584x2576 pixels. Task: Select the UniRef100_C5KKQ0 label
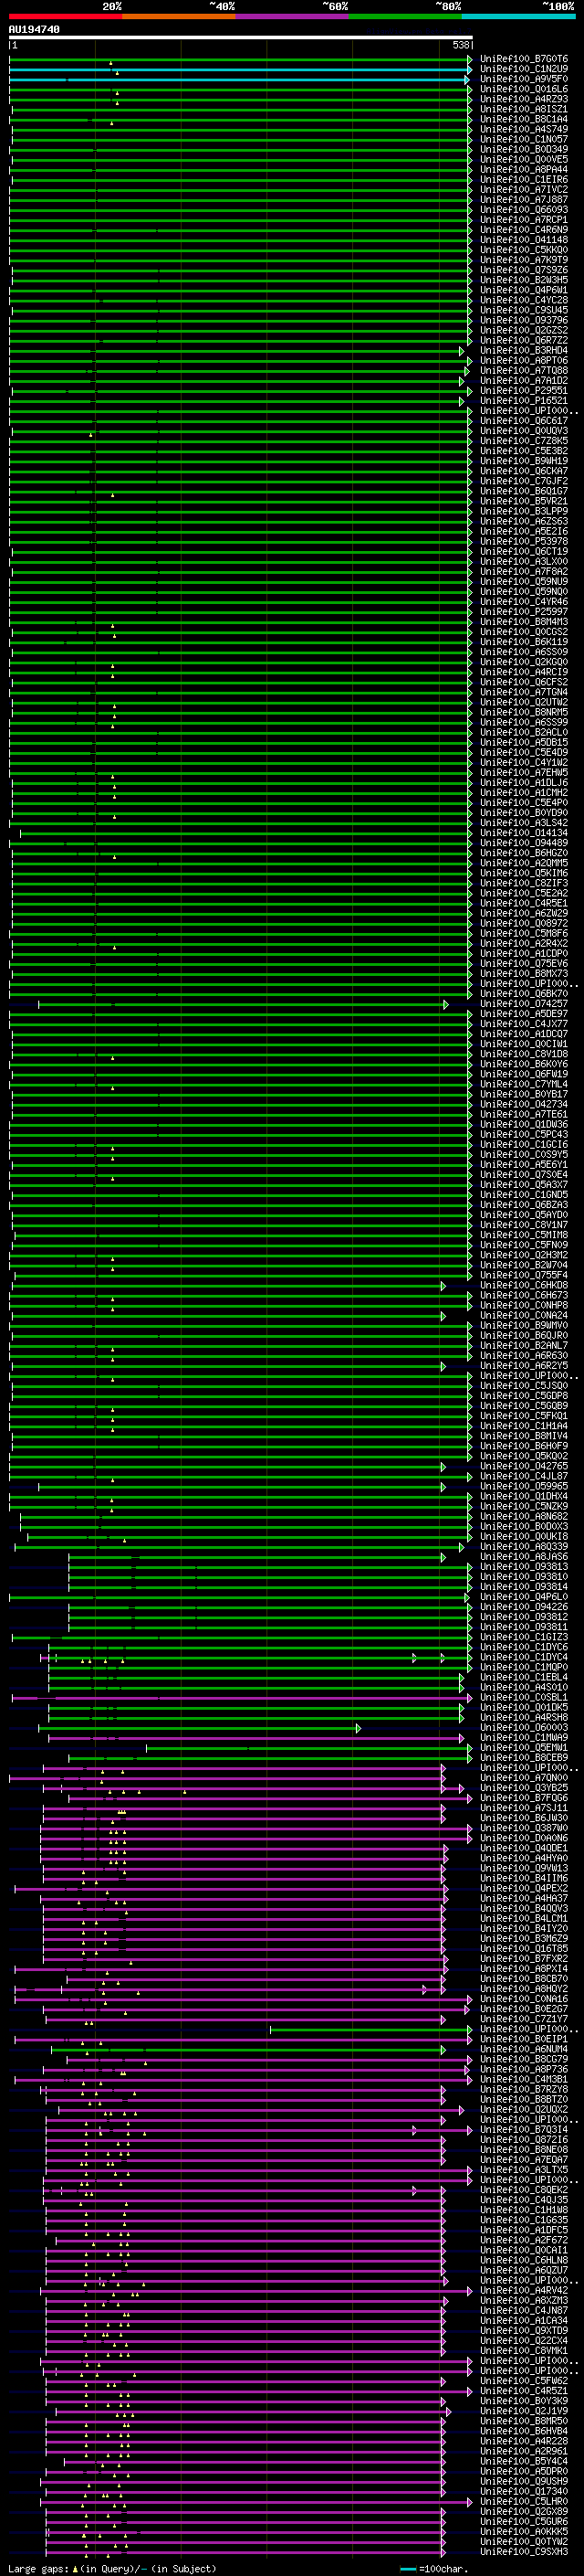pos(524,250)
